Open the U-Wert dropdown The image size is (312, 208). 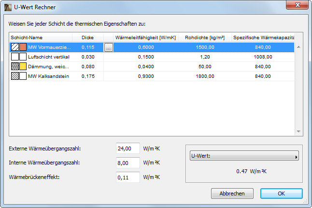tap(244, 156)
